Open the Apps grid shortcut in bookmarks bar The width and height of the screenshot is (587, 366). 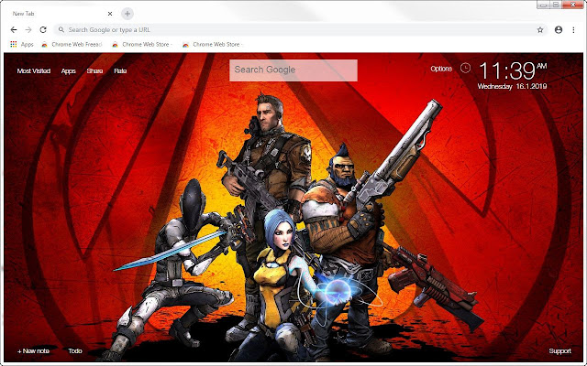coord(22,45)
